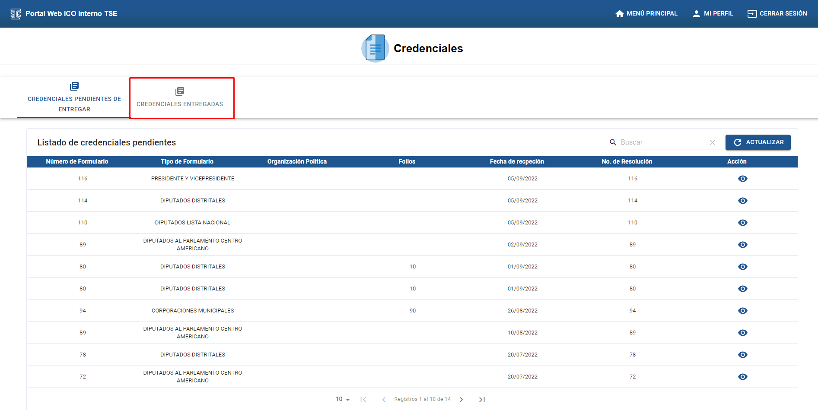Open the rows-per-page dropdown showing 10
Image resolution: width=818 pixels, height=410 pixels.
point(343,399)
